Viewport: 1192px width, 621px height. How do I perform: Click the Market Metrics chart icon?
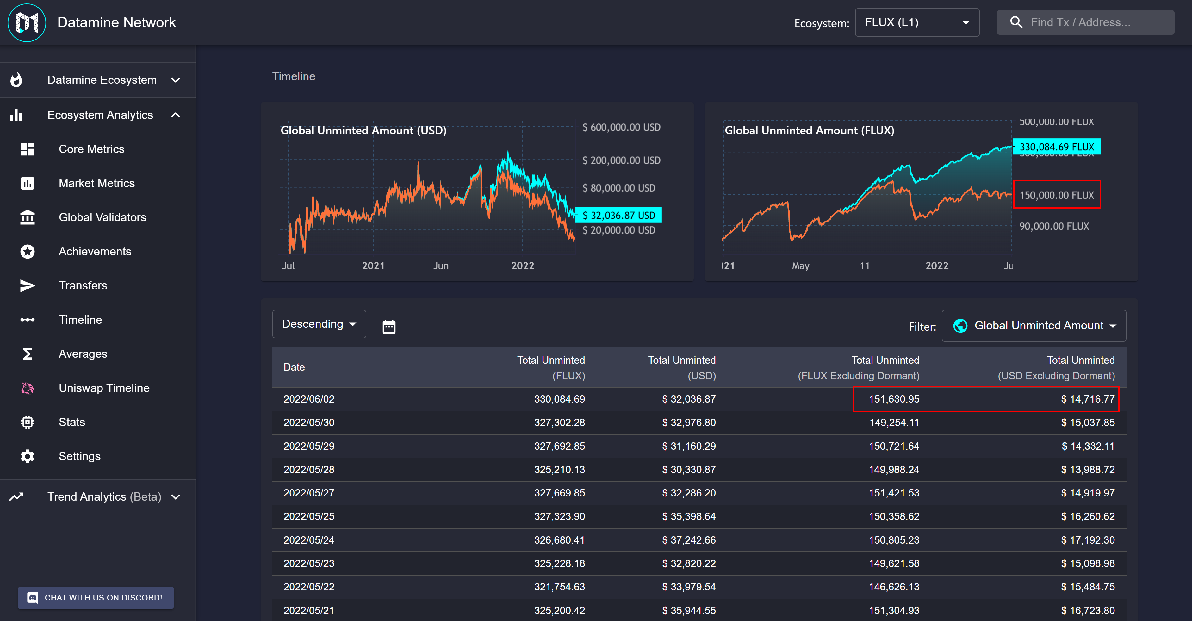pos(27,183)
